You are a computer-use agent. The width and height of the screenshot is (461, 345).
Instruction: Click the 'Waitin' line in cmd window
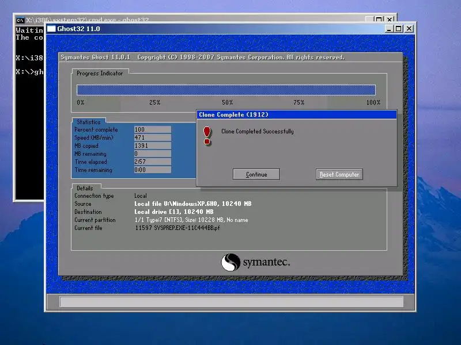pos(29,30)
